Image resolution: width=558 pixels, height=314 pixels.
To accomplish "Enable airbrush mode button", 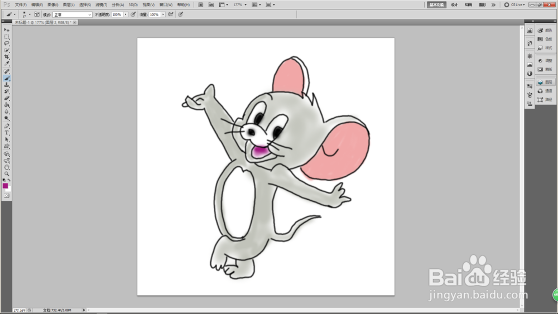I will pyautogui.click(x=171, y=15).
